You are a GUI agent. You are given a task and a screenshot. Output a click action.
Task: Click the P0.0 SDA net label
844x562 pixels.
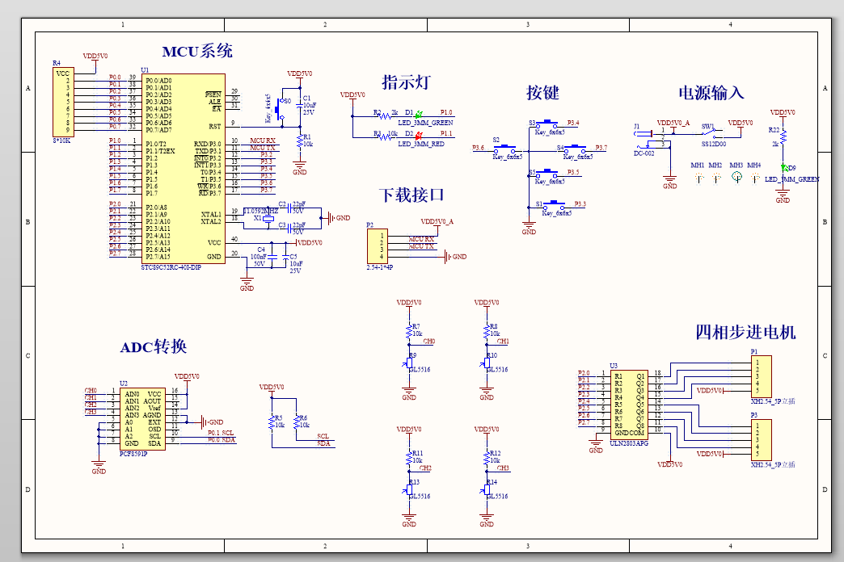click(x=222, y=440)
